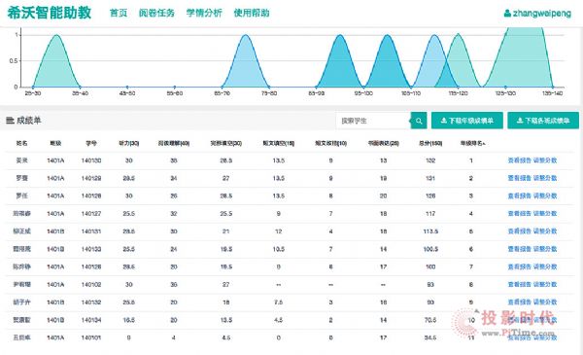The height and width of the screenshot is (355, 583).
Task: Click 调整分数 for student 140133
Action: coord(545,249)
